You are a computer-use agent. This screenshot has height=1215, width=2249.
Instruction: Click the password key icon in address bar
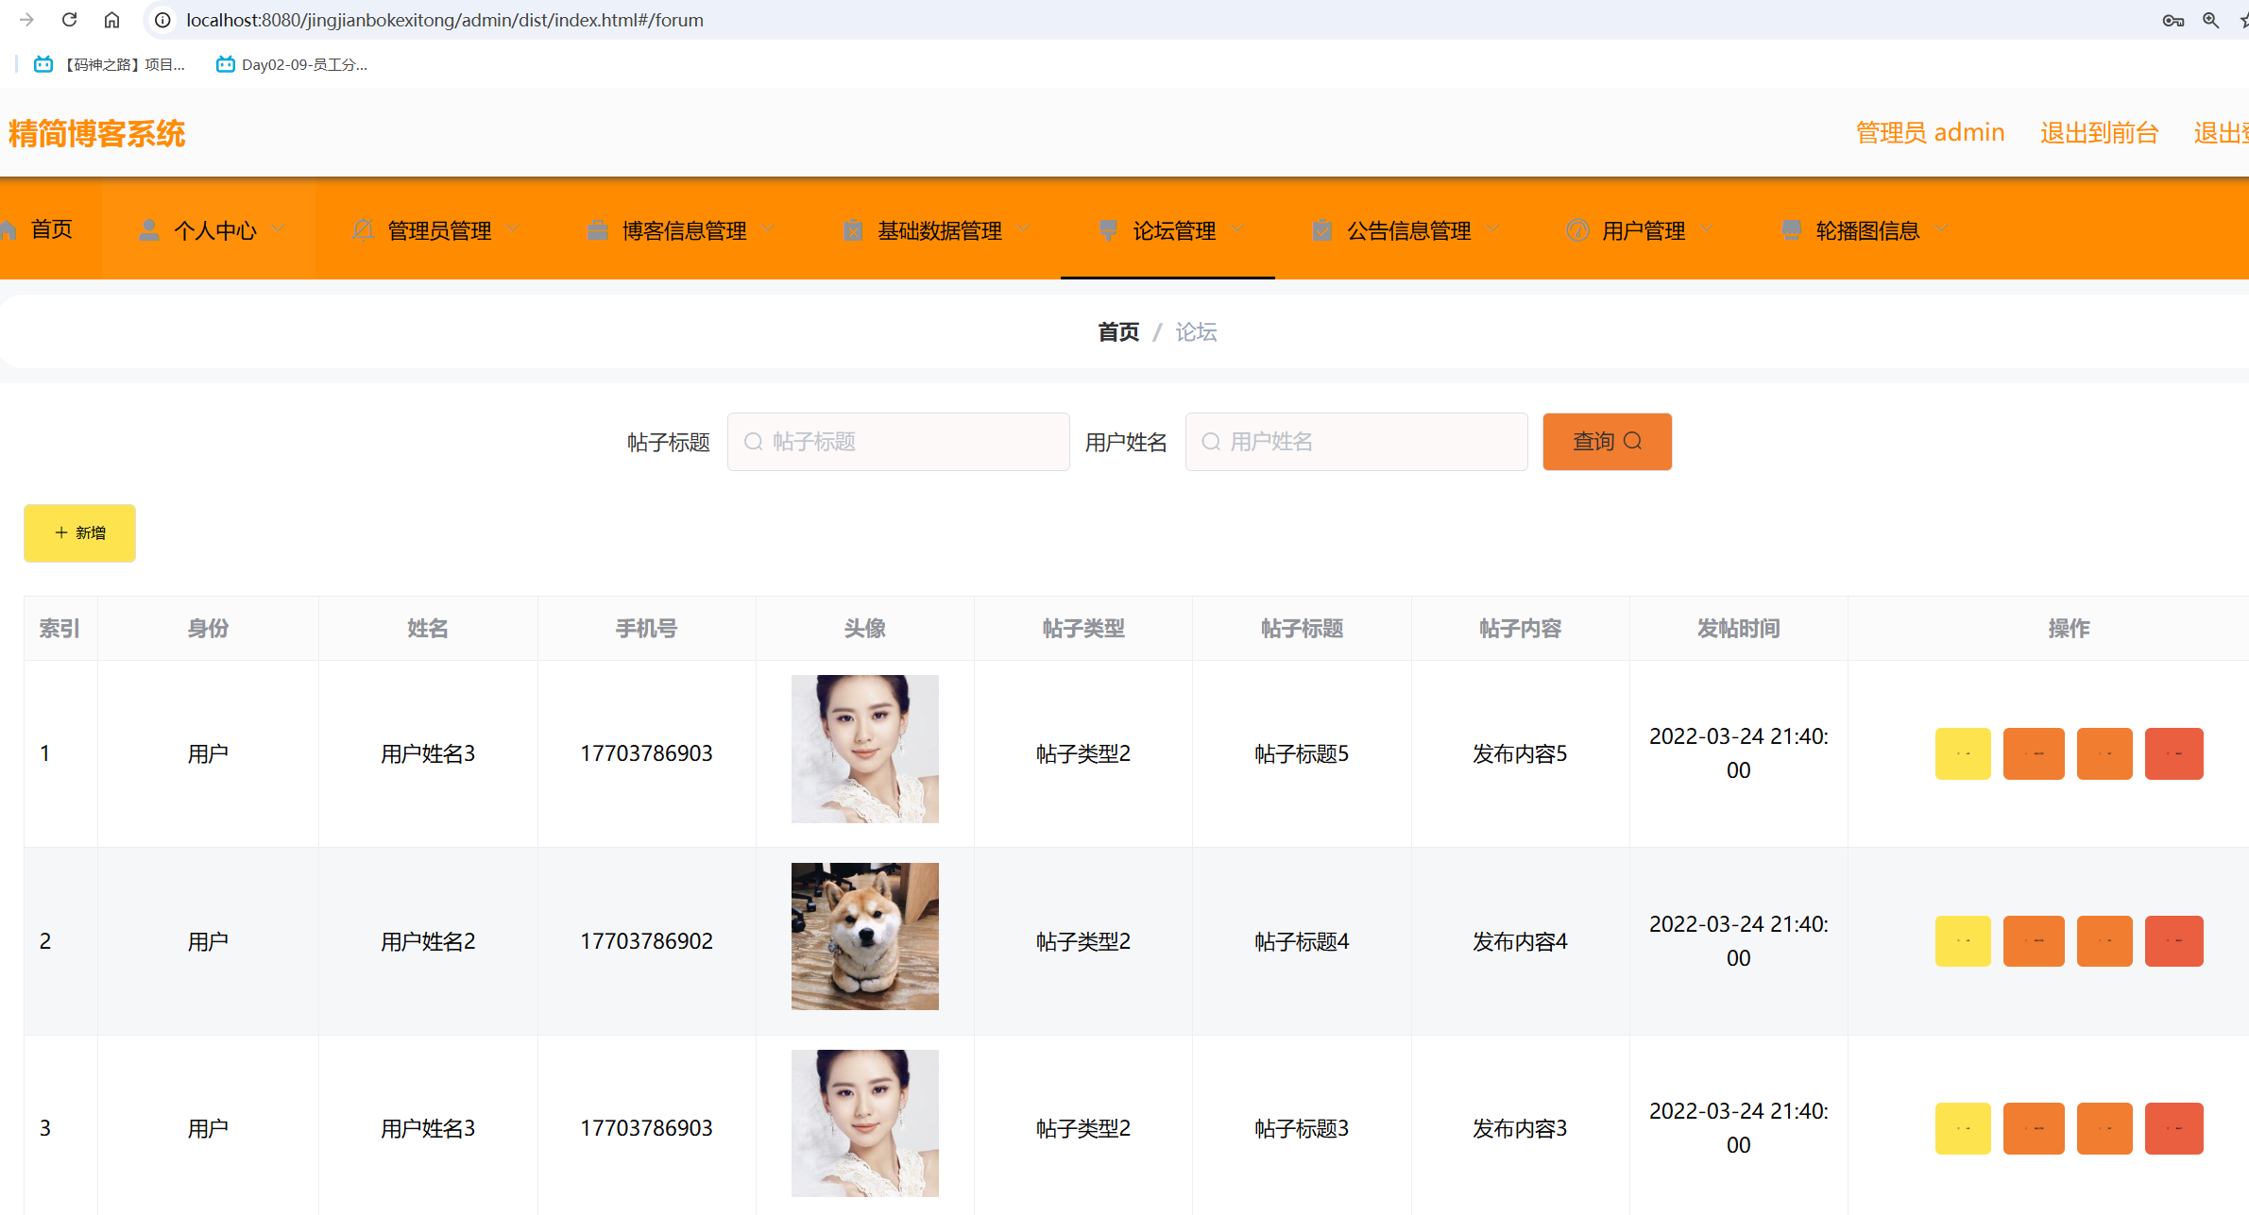2172,20
